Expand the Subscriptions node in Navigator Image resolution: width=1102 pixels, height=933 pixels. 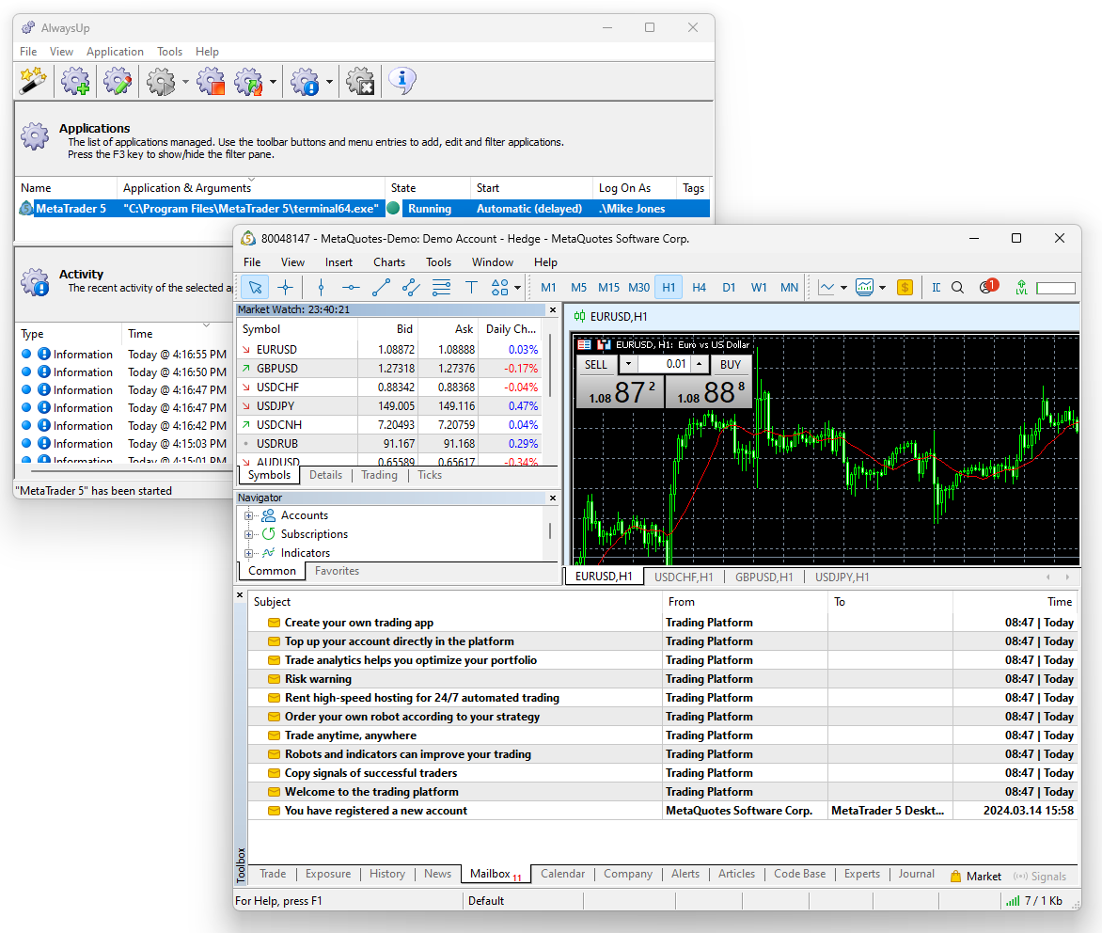pos(248,534)
